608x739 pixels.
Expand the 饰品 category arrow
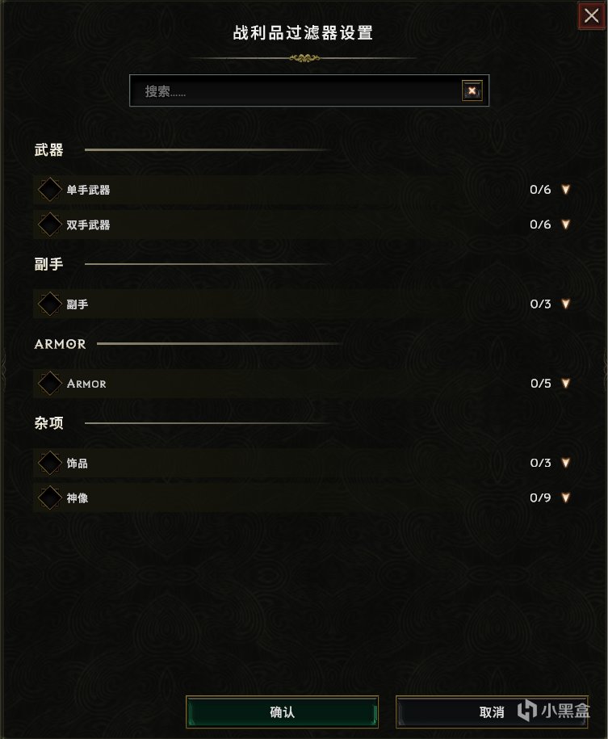566,463
